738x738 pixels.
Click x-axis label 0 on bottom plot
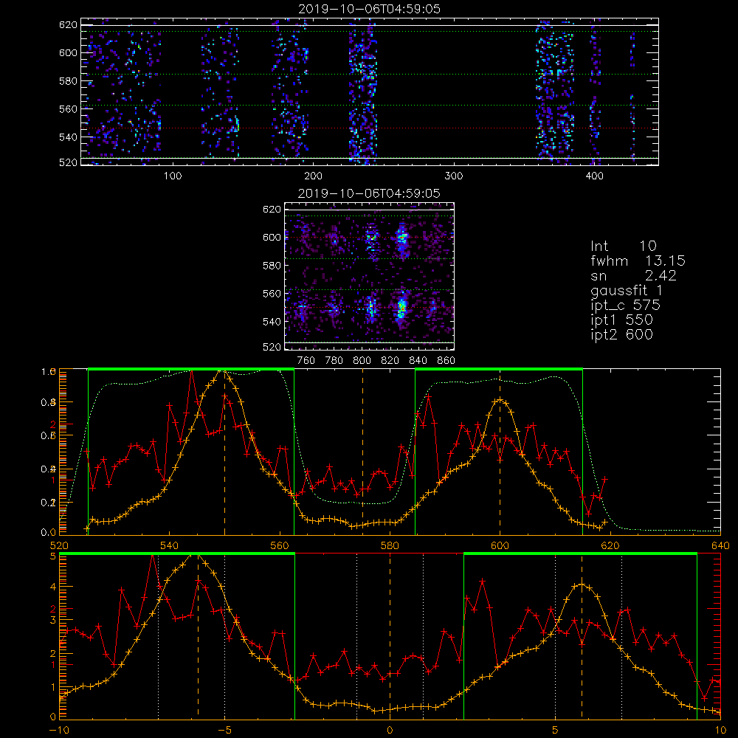[390, 731]
